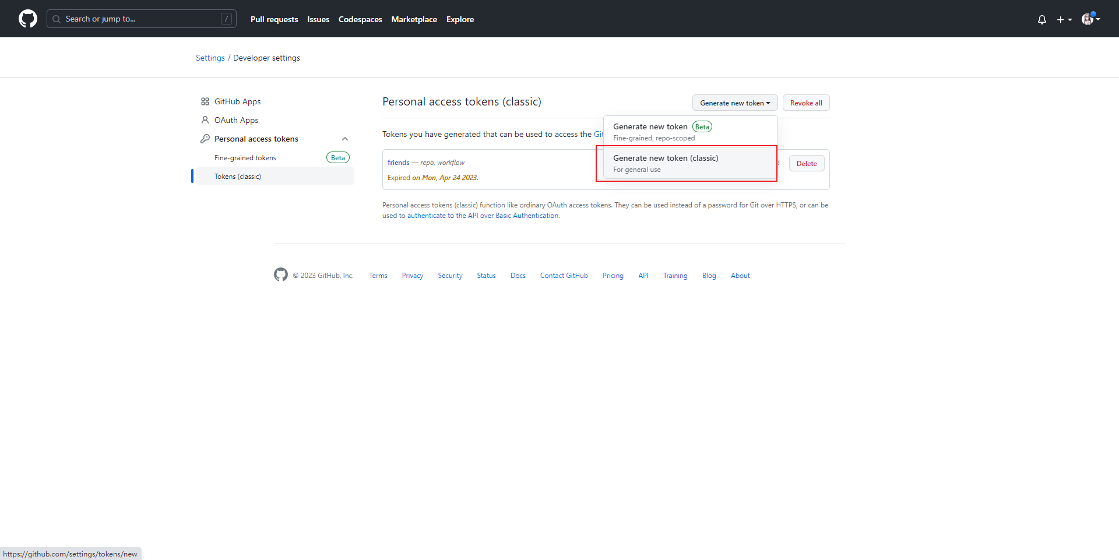Open the user avatar menu
This screenshot has height=560, width=1119.
pos(1090,19)
